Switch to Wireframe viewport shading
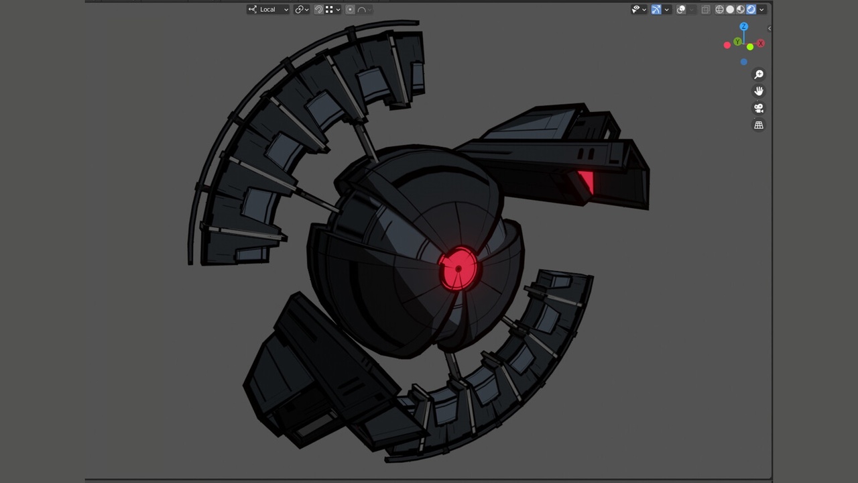 coord(719,9)
